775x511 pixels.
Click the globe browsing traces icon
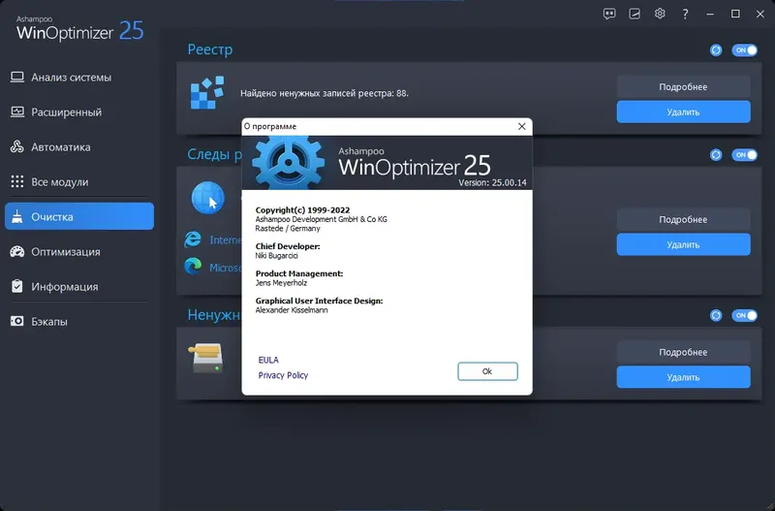point(208,198)
